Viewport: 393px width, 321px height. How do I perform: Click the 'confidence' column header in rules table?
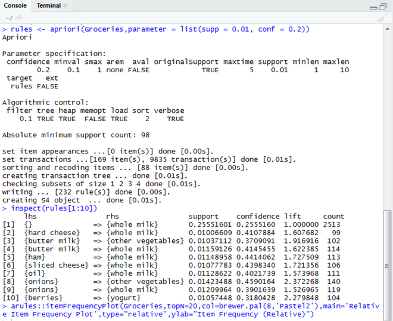[x=258, y=216]
